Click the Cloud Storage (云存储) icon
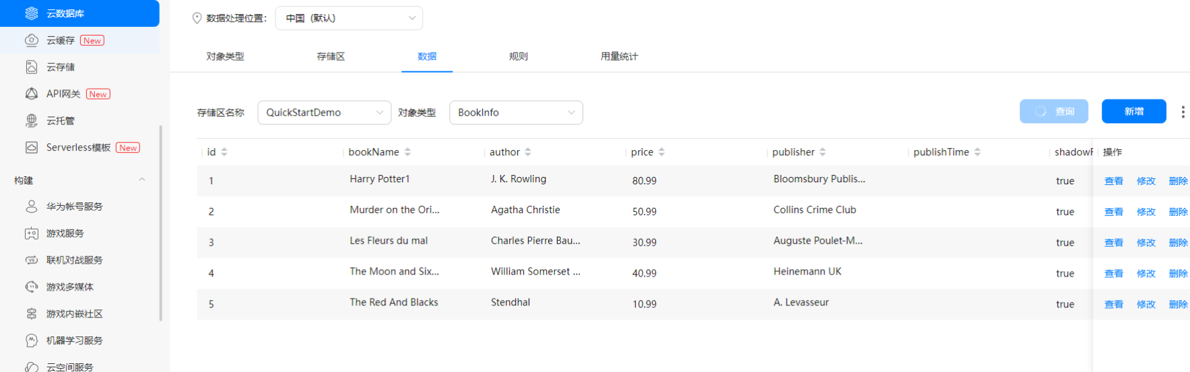This screenshot has width=1190, height=372. (32, 67)
